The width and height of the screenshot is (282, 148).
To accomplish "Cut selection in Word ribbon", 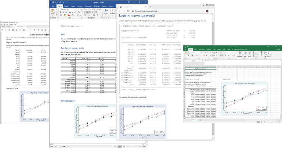I will [56, 9].
